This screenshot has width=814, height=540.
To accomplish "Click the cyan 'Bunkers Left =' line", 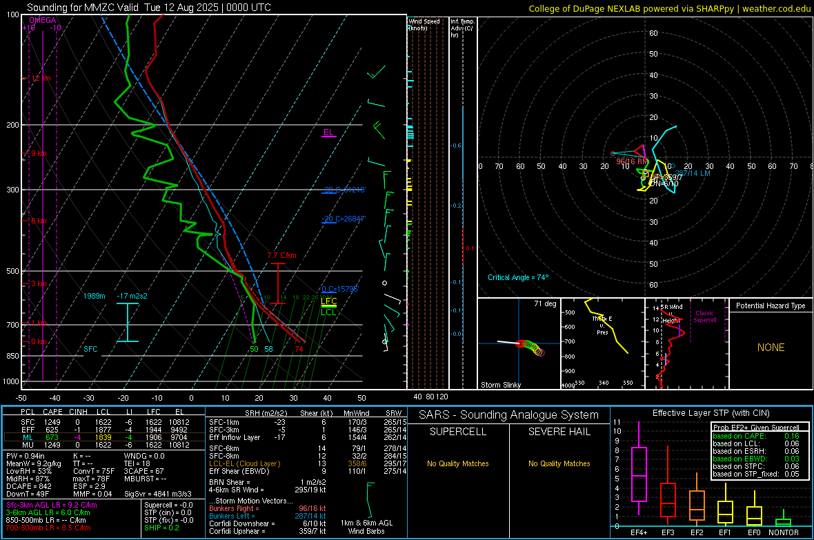I will pos(268,516).
